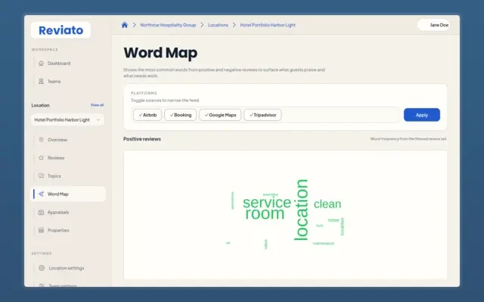484x302 pixels.
Task: Open the Teams page
Action: [x=54, y=82]
